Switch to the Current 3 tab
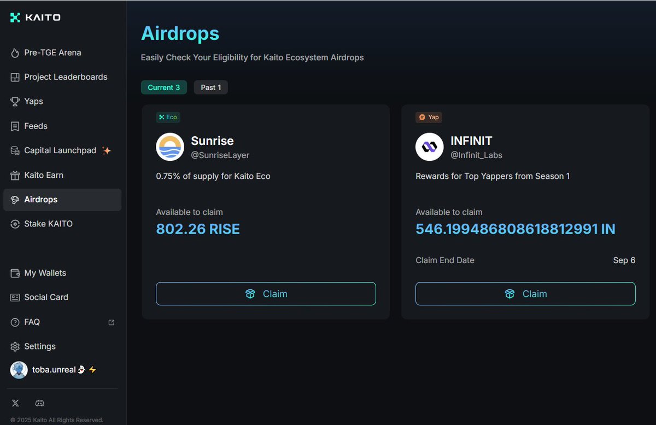Viewport: 656px width, 425px height. 164,88
